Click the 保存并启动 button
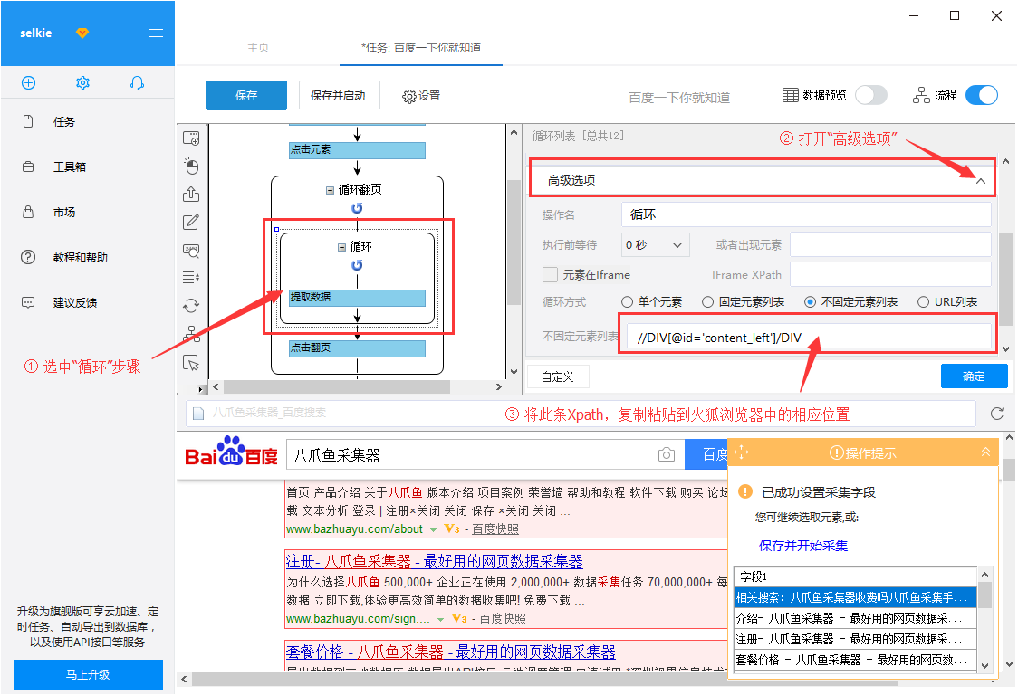1018x695 pixels. pyautogui.click(x=339, y=95)
